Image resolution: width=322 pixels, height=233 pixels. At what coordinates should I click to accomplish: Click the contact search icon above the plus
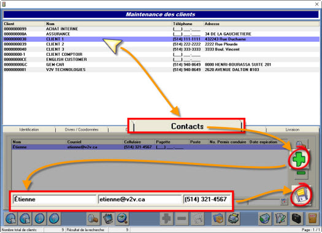[302, 144]
